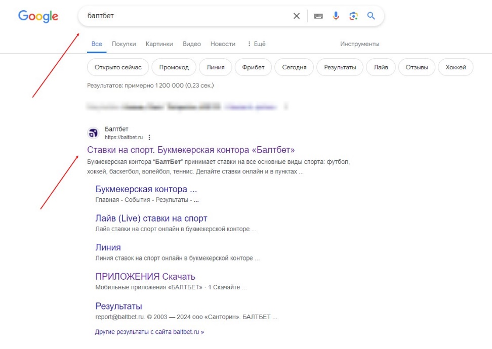
Task: Apply the Промокод filter chip
Action: point(174,67)
